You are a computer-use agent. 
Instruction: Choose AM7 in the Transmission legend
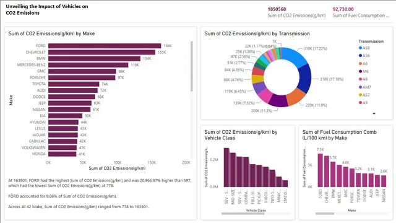pyautogui.click(x=365, y=87)
